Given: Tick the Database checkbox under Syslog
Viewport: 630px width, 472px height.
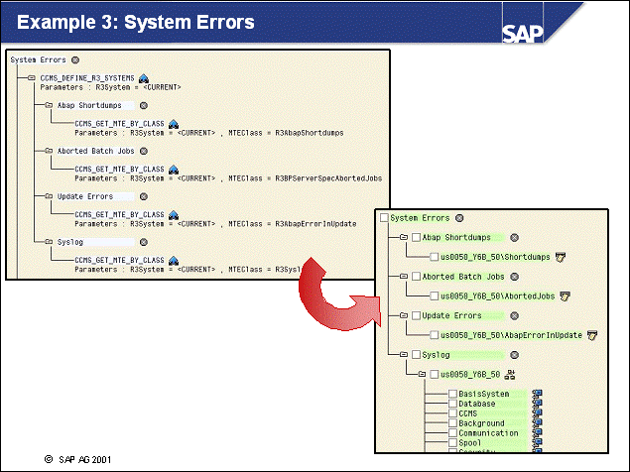Looking at the screenshot, I should coord(452,404).
